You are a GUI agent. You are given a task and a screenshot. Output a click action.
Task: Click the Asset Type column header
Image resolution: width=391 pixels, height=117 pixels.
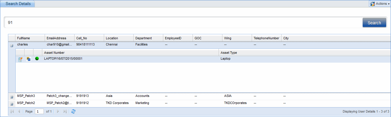point(305,53)
